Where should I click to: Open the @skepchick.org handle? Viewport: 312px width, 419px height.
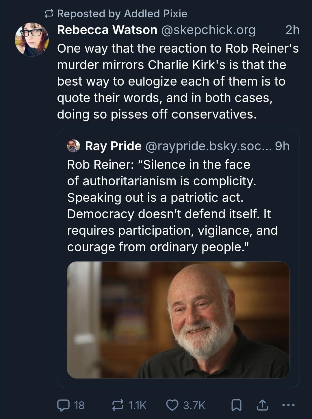click(x=208, y=30)
